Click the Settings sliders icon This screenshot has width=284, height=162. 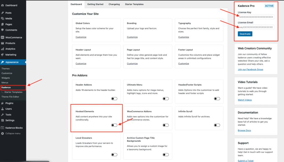2,120
